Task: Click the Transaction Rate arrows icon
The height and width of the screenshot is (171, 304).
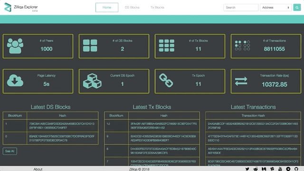Action: [x=241, y=81]
